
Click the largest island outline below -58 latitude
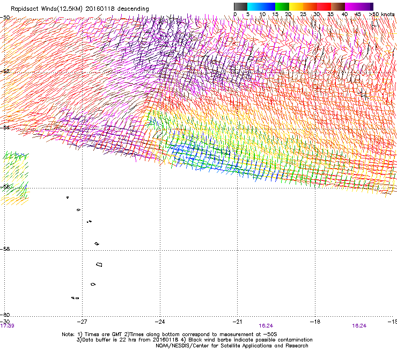99,264
